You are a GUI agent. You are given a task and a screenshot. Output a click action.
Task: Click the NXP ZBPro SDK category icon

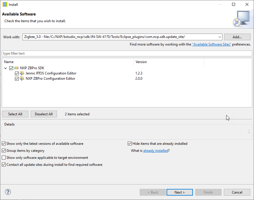(x=16, y=68)
